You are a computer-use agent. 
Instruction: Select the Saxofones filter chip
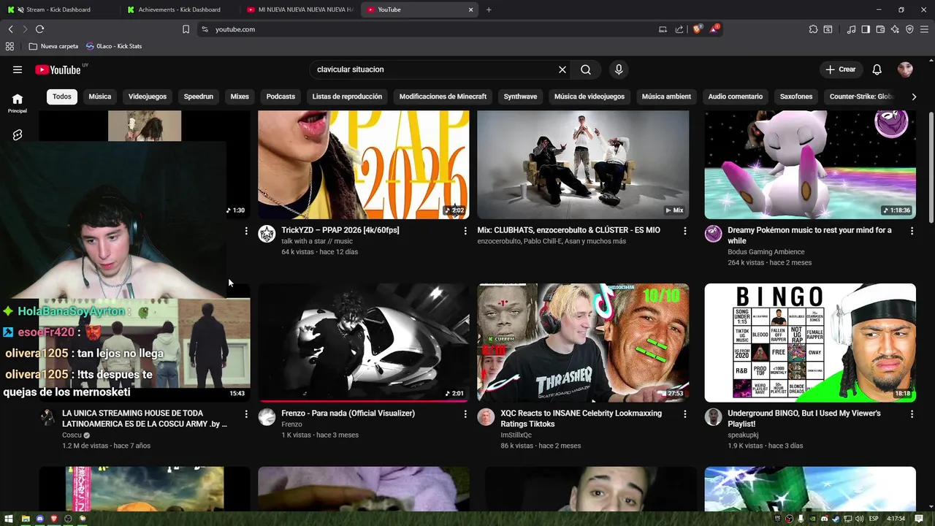(796, 96)
